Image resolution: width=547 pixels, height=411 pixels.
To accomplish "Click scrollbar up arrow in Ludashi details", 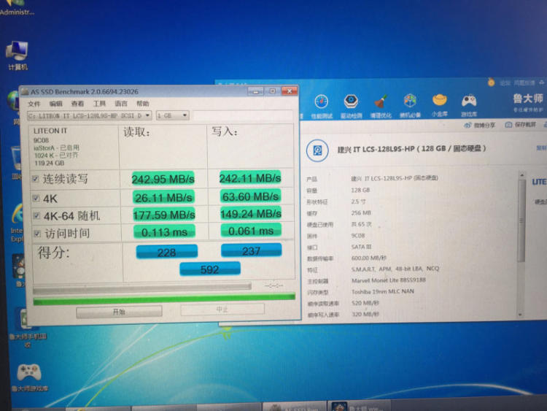I will (522, 174).
